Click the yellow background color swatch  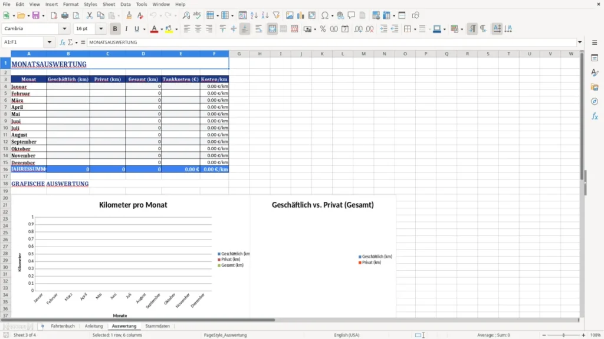tap(169, 29)
